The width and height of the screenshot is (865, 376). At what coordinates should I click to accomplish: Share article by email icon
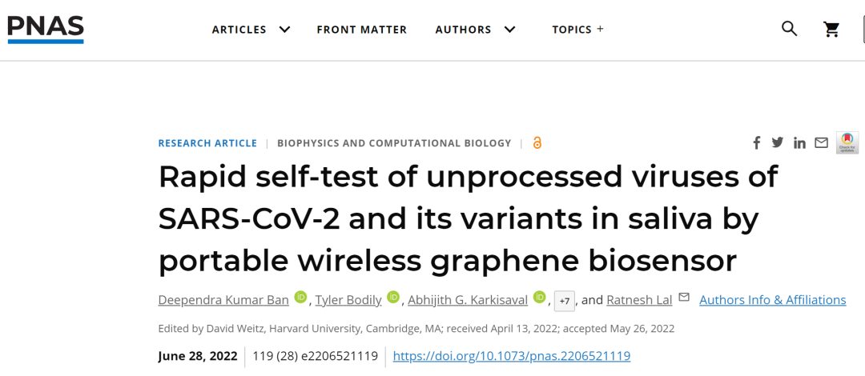[x=821, y=142]
